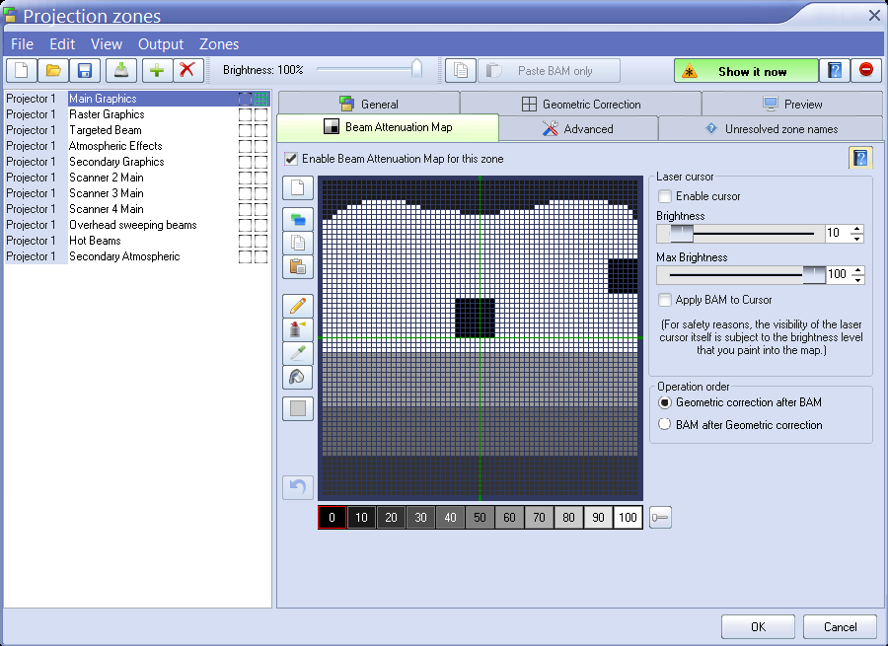888x646 pixels.
Task: Save using the floppy disk icon
Action: point(85,71)
